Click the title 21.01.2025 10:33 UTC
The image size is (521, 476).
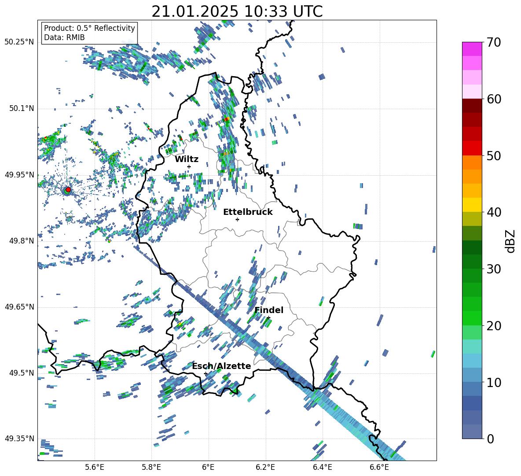click(x=237, y=11)
